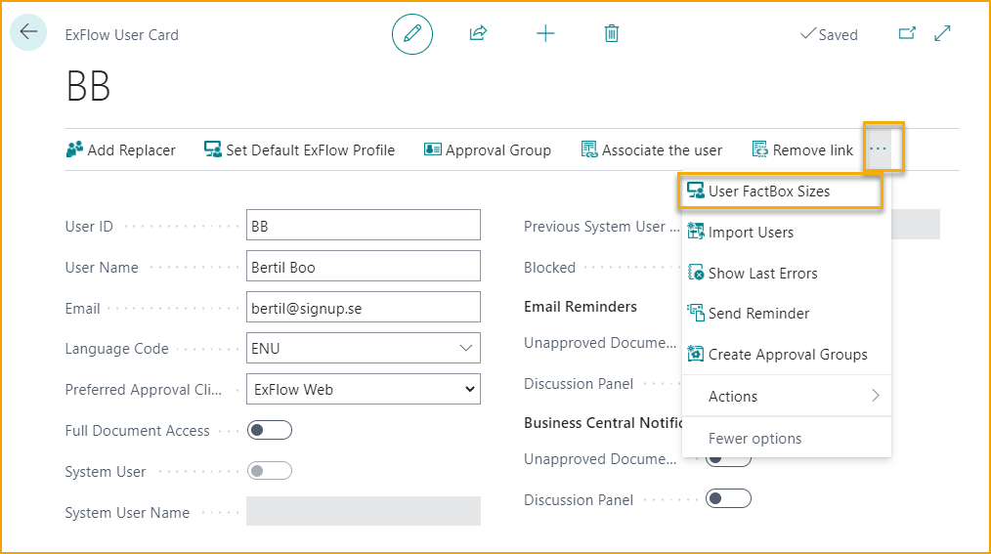Open Preferred Approval Client ExFlow Web dropdown

[364, 389]
